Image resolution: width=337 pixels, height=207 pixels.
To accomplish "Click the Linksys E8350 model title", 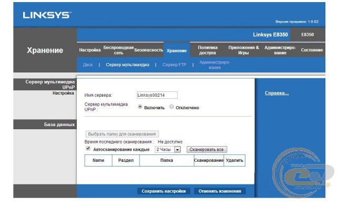I will click(270, 35).
